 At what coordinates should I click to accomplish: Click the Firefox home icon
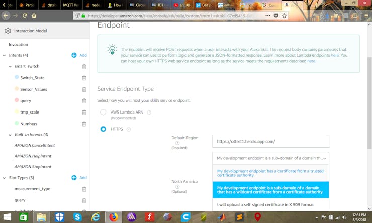pyautogui.click(x=34, y=16)
